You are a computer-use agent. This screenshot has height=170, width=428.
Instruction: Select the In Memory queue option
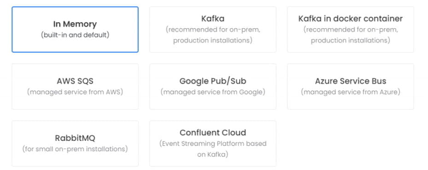[x=75, y=29]
